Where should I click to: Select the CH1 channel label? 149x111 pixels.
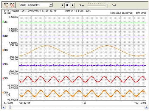6,22
